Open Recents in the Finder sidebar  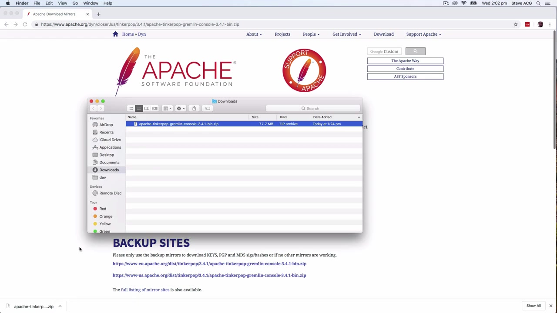click(x=106, y=132)
